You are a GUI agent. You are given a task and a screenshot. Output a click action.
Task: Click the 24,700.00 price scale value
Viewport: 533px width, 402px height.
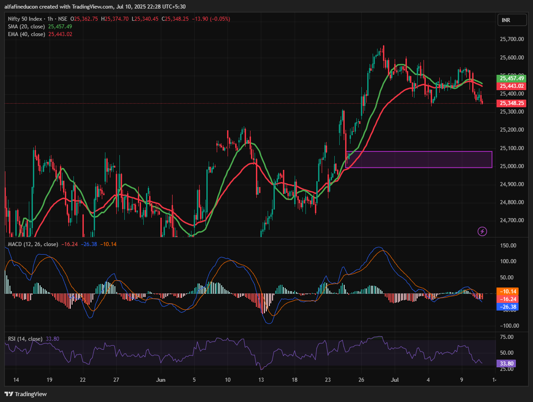pyautogui.click(x=511, y=220)
